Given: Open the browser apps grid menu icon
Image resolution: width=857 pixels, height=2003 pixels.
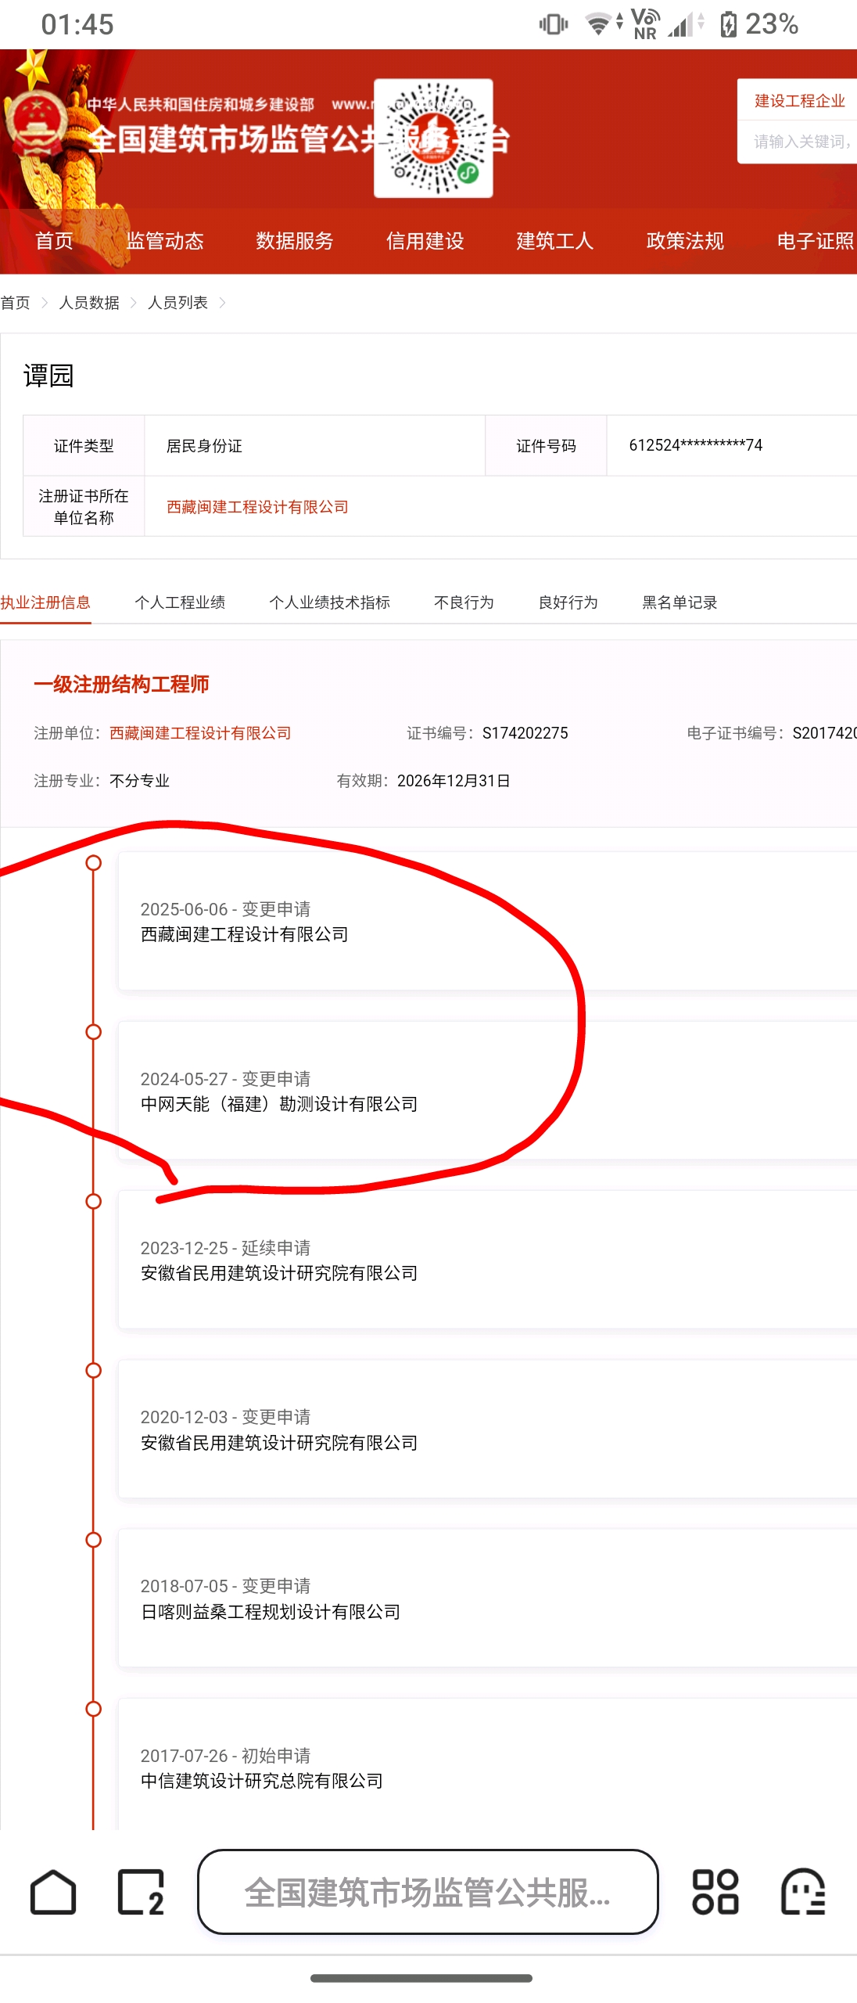Looking at the screenshot, I should click(715, 1892).
